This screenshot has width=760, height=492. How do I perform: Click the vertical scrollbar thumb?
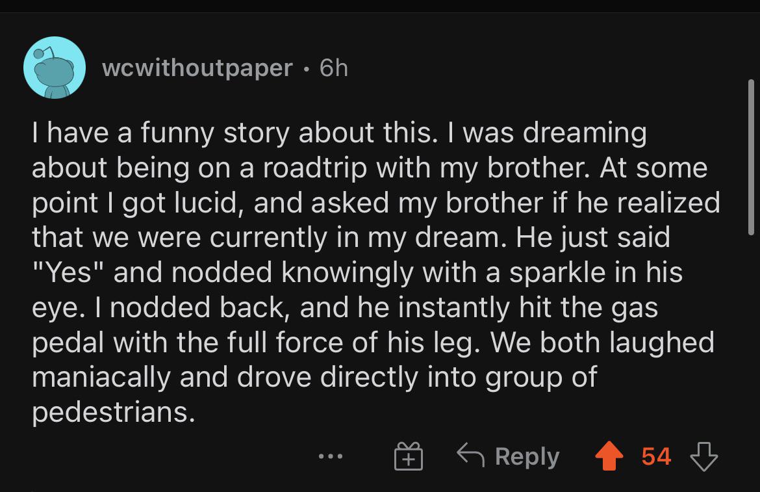[752, 156]
